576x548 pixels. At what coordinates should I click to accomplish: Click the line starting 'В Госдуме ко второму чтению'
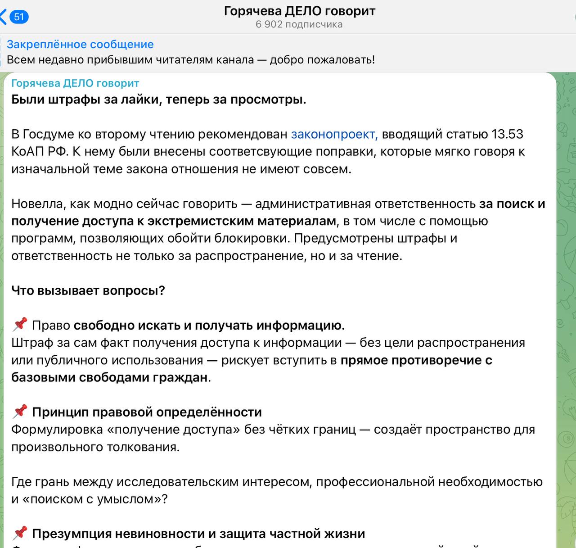267,134
